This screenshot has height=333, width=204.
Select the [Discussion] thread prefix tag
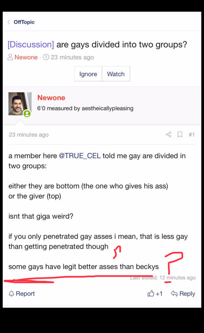click(31, 45)
